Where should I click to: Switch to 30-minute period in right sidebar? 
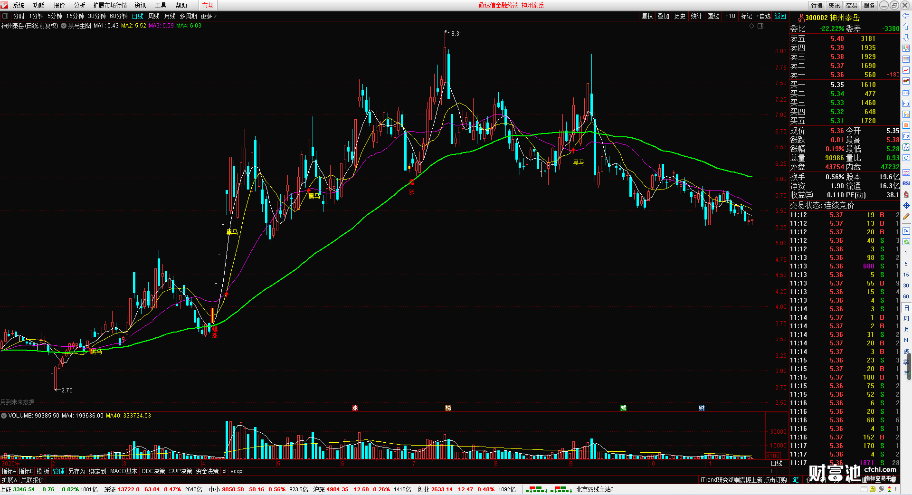[906, 286]
